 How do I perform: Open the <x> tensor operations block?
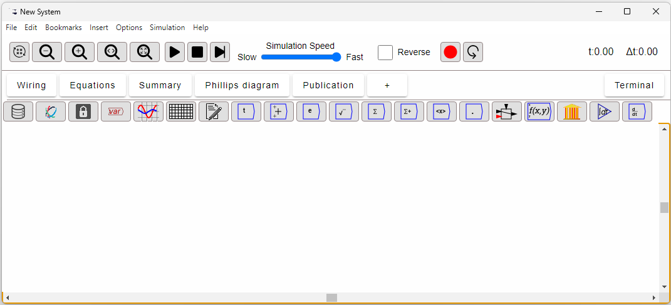(x=441, y=111)
